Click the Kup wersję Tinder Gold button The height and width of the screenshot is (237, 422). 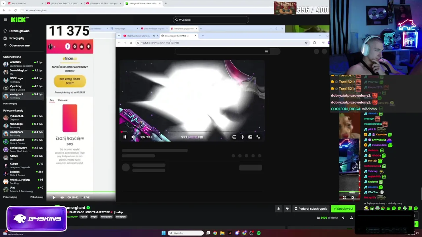70,81
